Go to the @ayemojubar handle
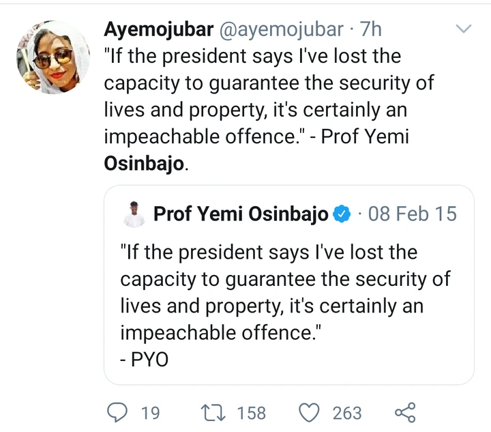The height and width of the screenshot is (432, 491). (281, 29)
